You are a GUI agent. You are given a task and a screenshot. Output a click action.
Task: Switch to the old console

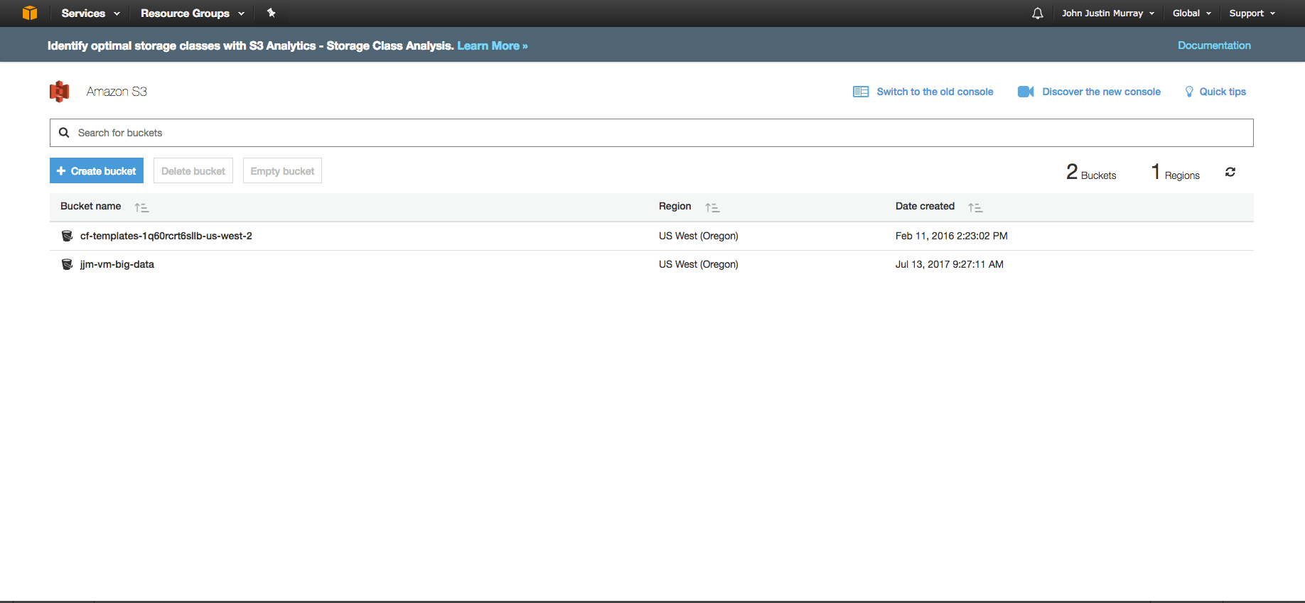934,92
